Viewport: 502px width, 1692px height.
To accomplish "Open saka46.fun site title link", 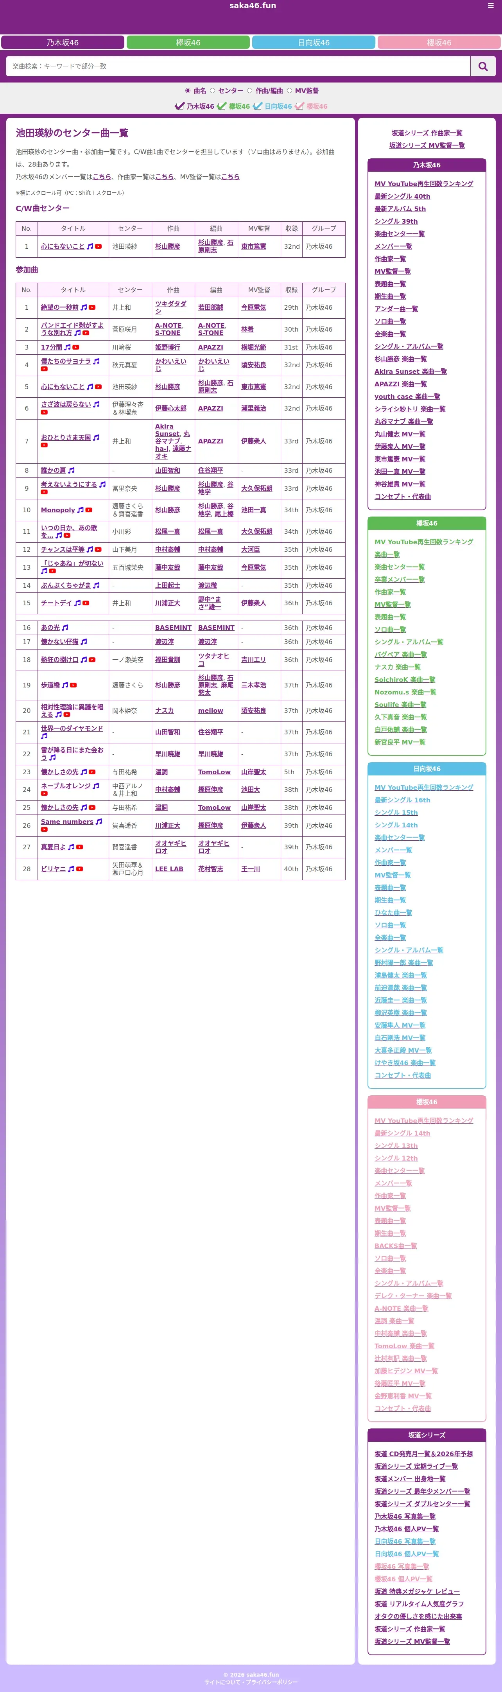I will [252, 6].
